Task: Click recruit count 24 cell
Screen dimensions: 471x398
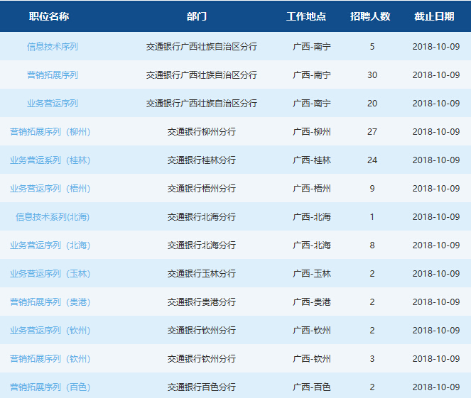Action: pyautogui.click(x=372, y=160)
